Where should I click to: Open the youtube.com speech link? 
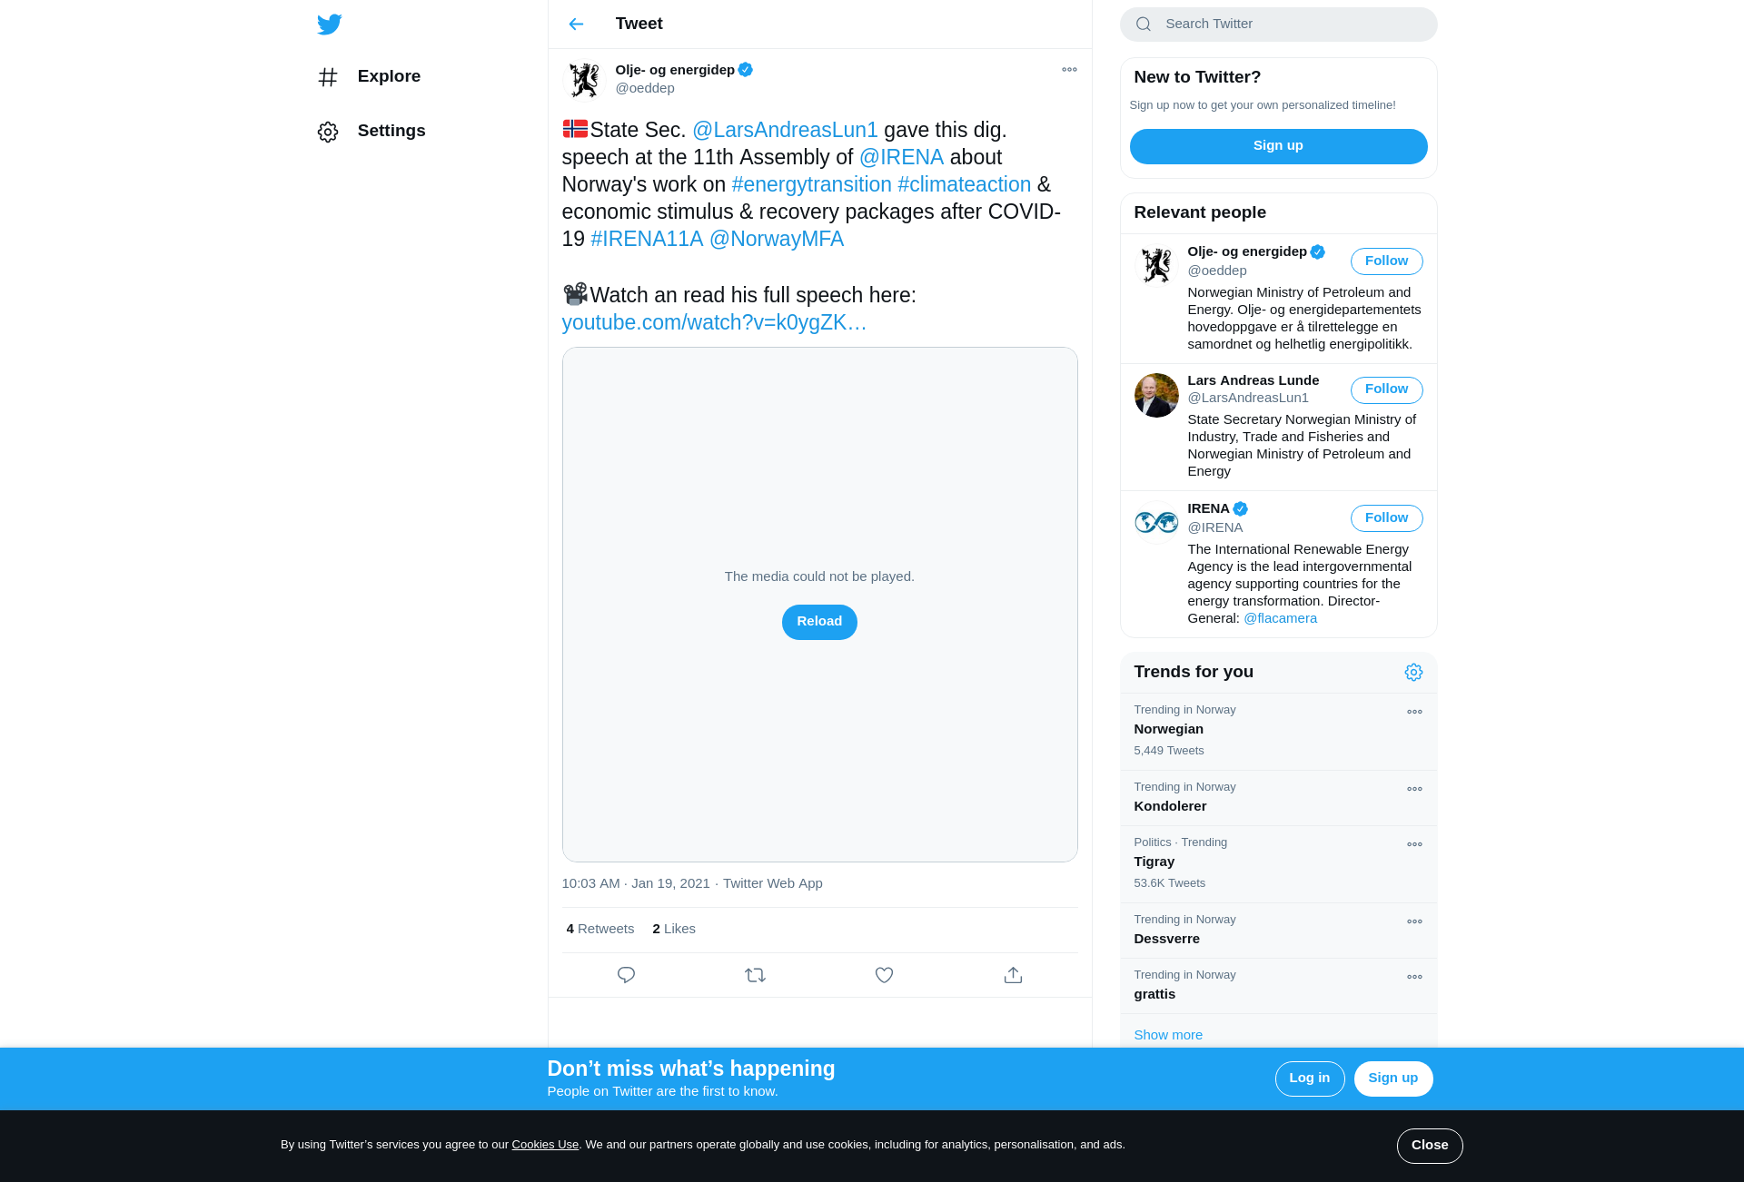(714, 322)
